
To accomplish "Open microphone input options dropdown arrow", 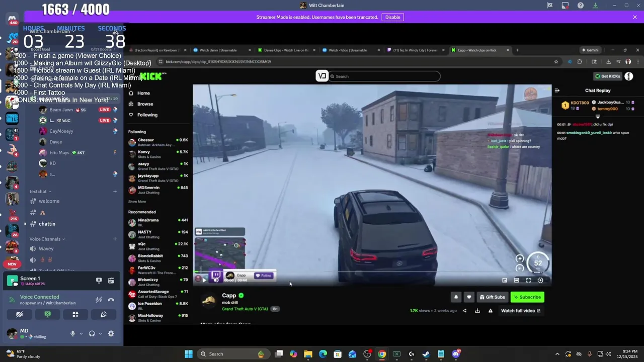I will point(81,333).
